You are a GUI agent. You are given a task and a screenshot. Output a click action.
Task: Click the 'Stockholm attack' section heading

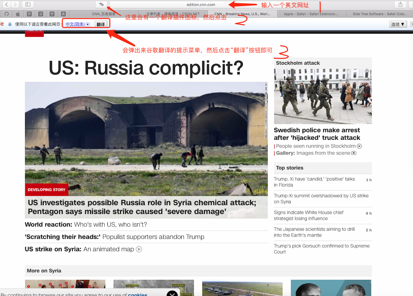298,63
